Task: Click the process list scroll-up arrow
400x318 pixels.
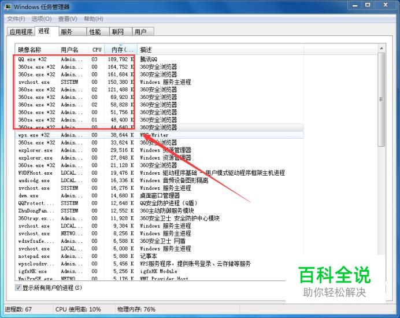Action: pos(382,49)
